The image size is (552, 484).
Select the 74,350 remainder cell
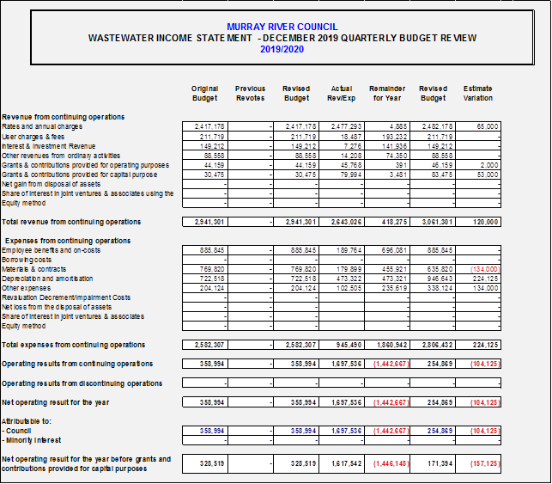[387, 156]
